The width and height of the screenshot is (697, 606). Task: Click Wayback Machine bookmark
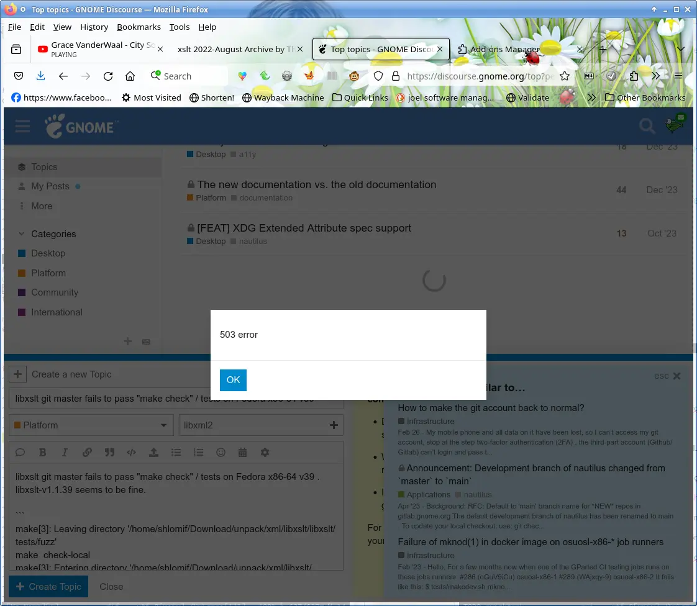[x=283, y=97]
